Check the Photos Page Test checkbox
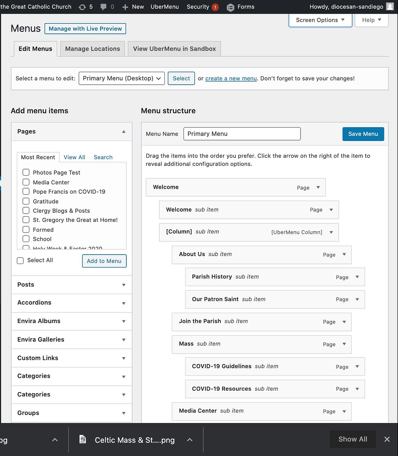This screenshot has width=398, height=456. pos(26,172)
